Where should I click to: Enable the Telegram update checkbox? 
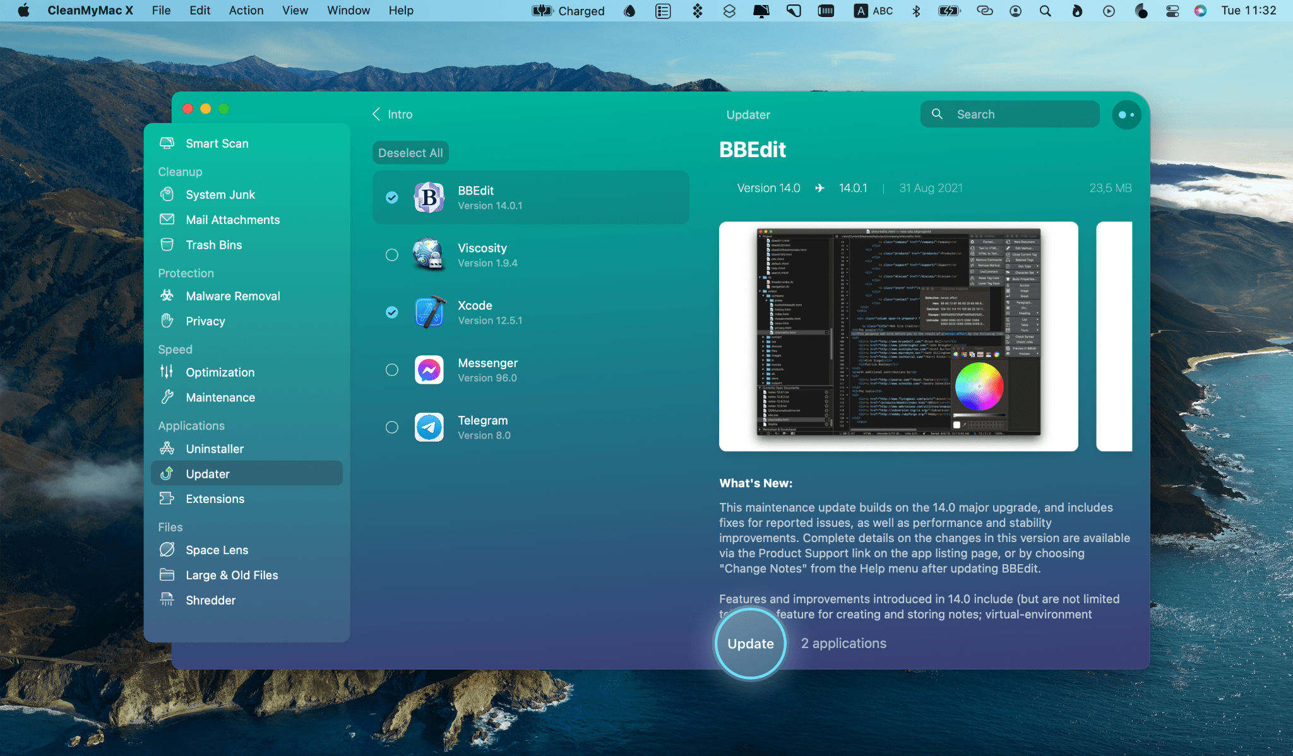pyautogui.click(x=391, y=427)
